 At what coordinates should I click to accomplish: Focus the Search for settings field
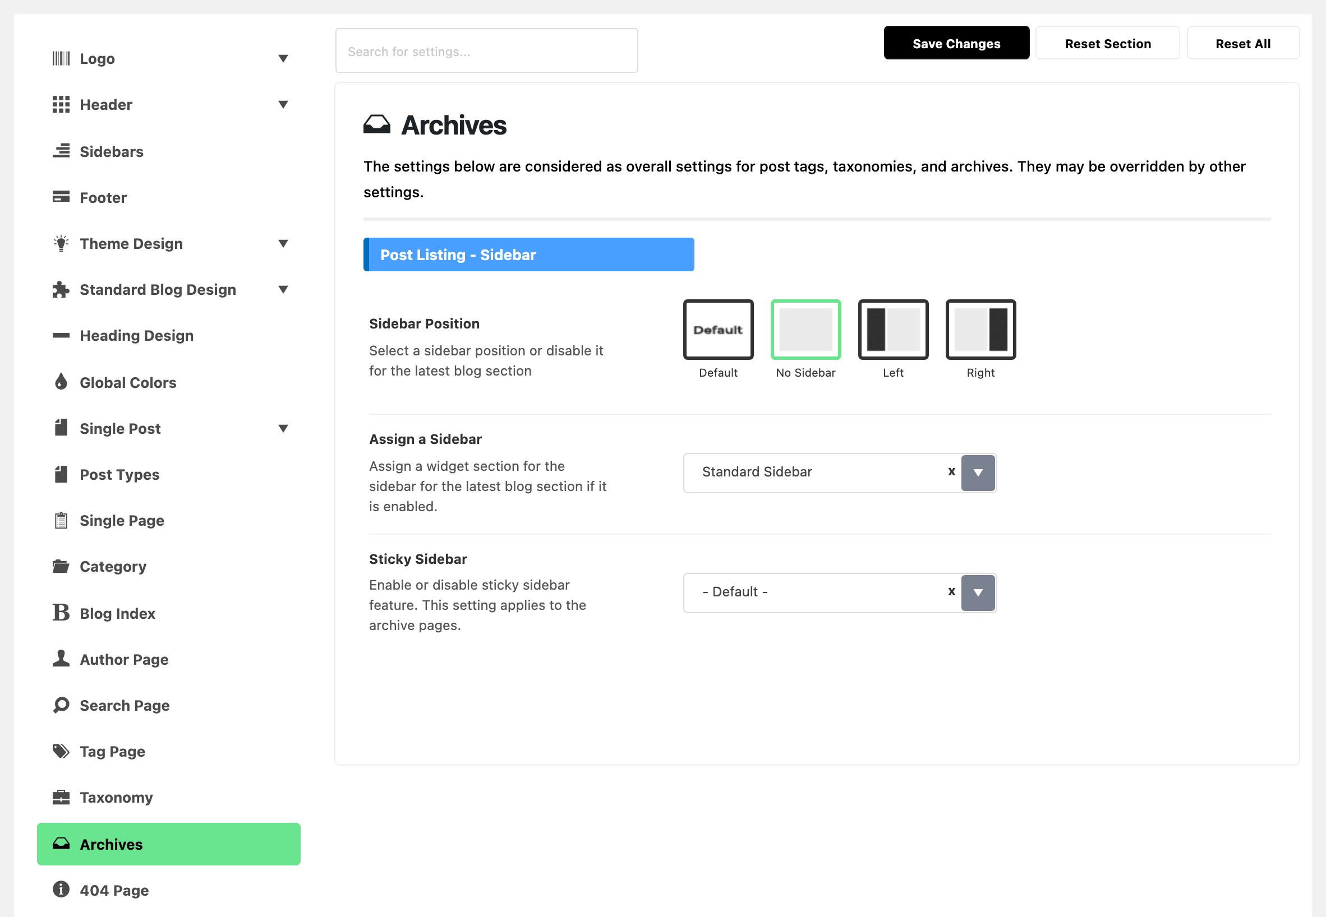(x=486, y=51)
